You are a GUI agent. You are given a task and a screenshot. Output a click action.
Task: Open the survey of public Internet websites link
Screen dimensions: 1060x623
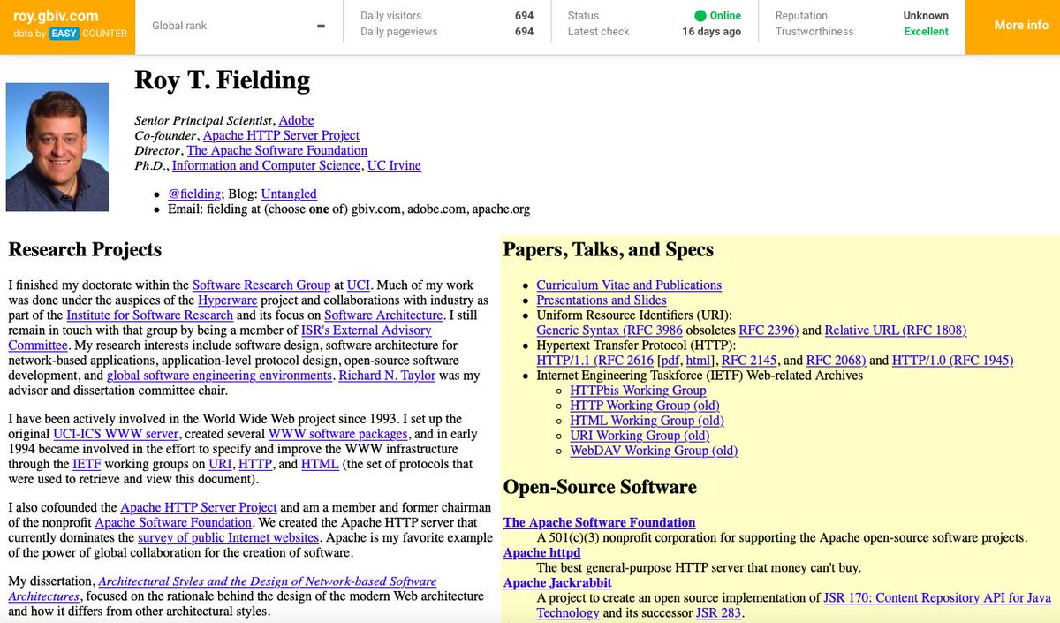pos(228,538)
